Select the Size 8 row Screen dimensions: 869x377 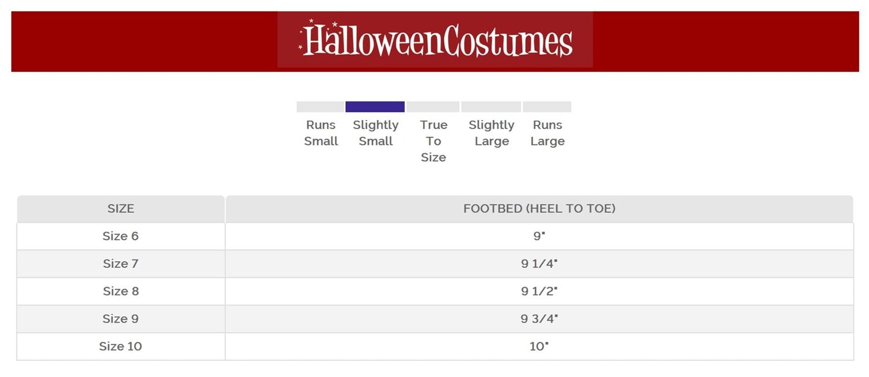(x=121, y=291)
